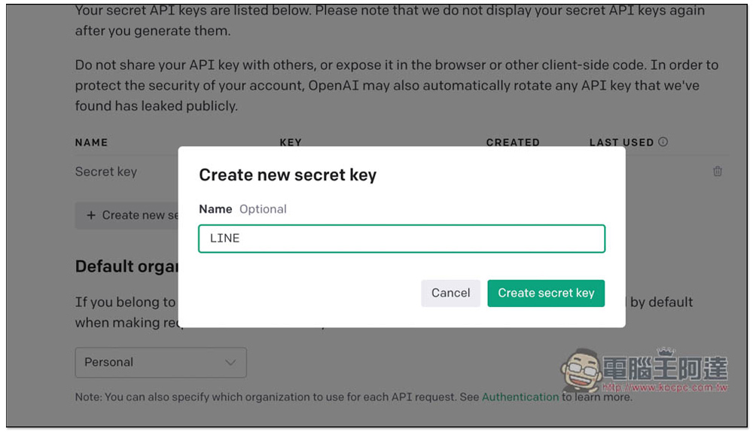Screen dimensions: 753x432
Task: Click the KEY column header
Action: click(291, 141)
